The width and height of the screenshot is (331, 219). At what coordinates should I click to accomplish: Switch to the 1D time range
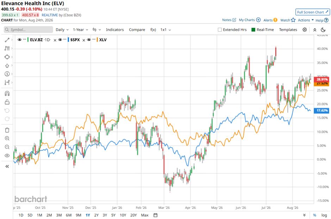point(21,215)
